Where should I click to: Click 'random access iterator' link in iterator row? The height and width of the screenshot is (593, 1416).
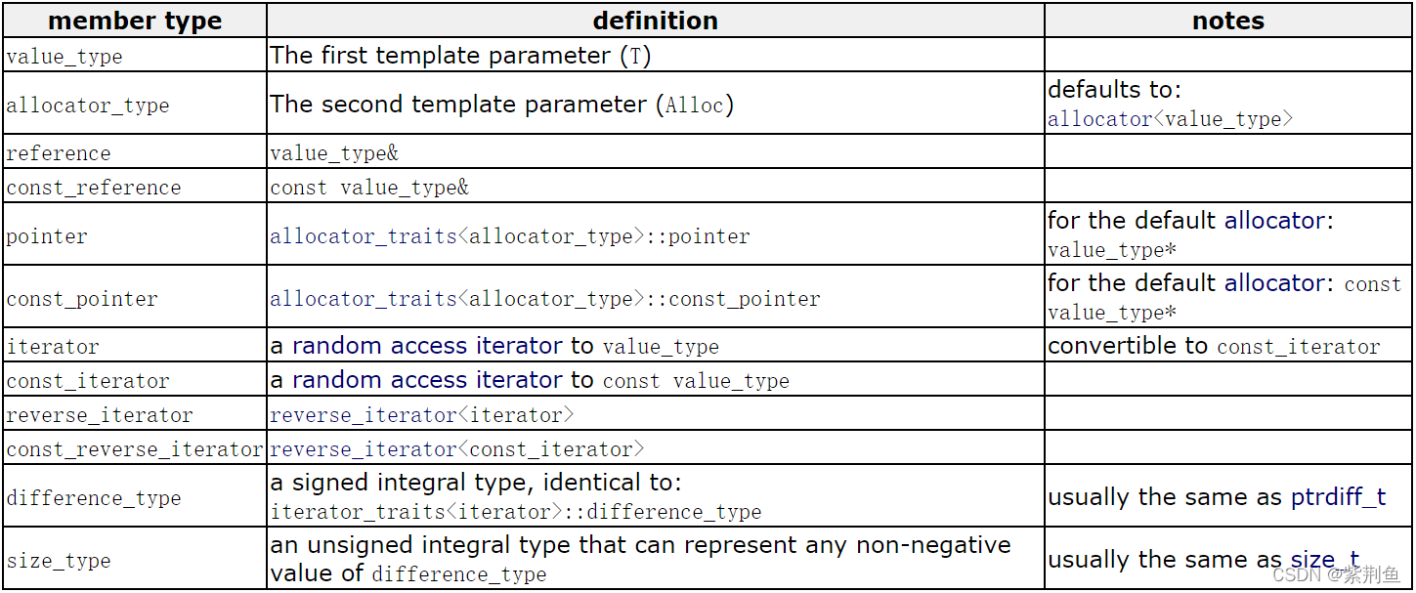(x=427, y=346)
